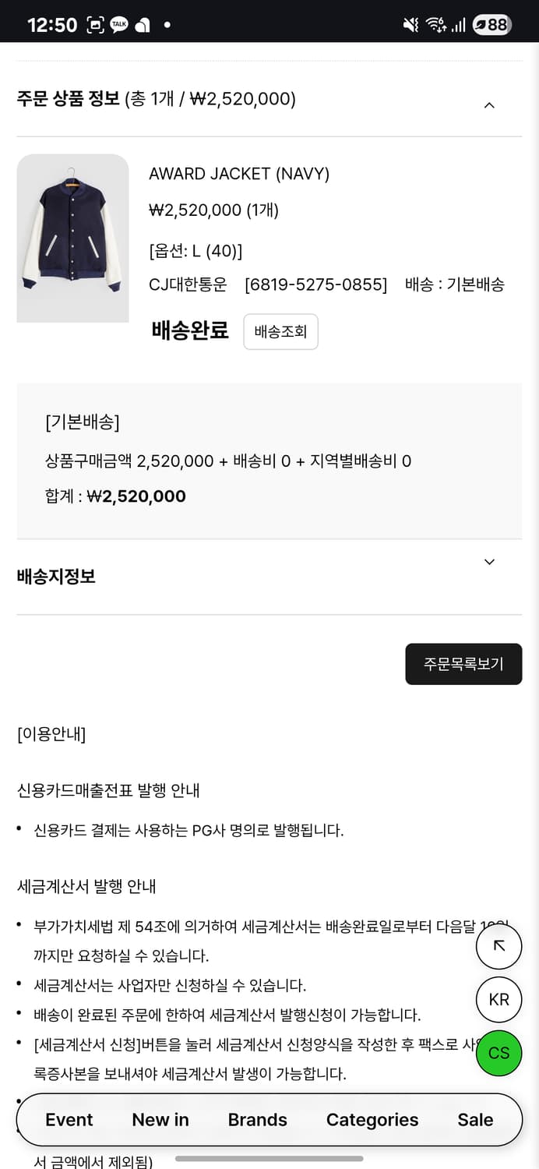The image size is (539, 1169).
Task: Expand the 배송지정보 section
Action: coord(489,561)
